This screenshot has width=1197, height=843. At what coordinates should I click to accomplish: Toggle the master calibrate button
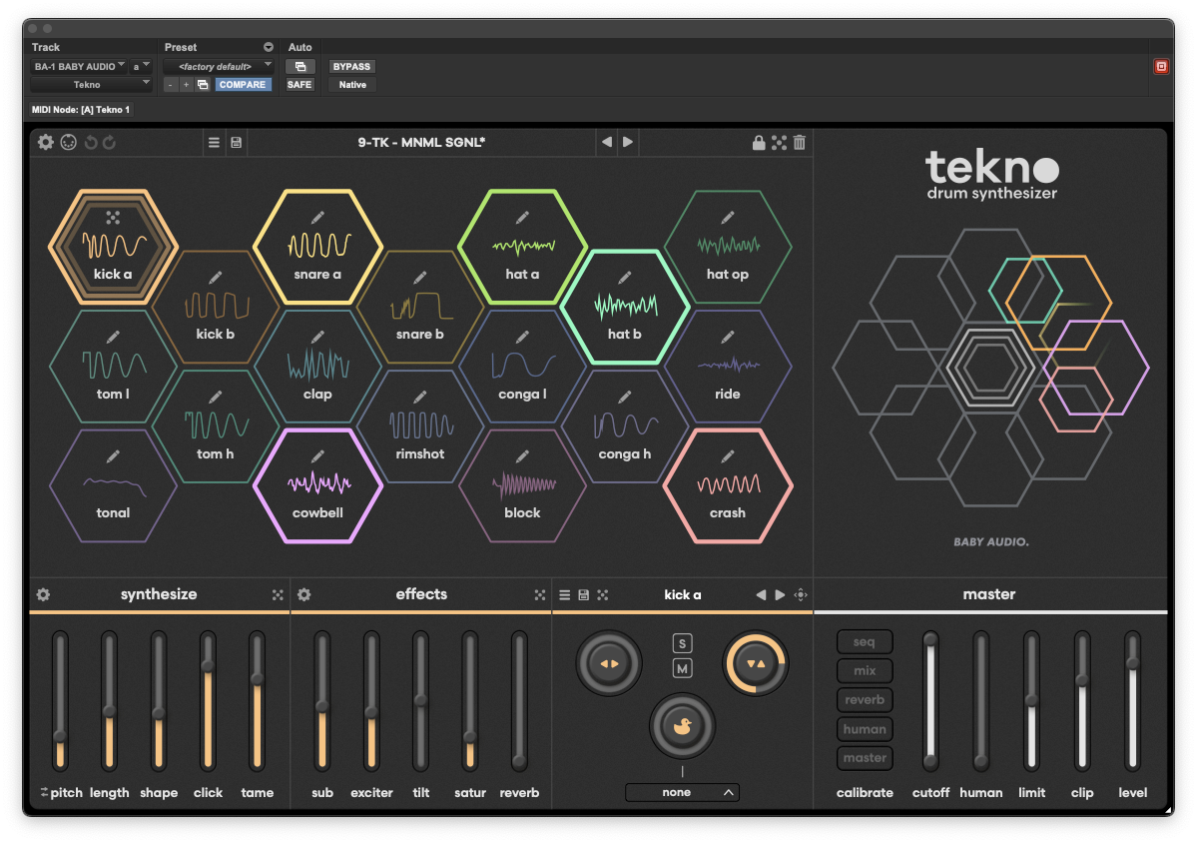pyautogui.click(x=865, y=758)
